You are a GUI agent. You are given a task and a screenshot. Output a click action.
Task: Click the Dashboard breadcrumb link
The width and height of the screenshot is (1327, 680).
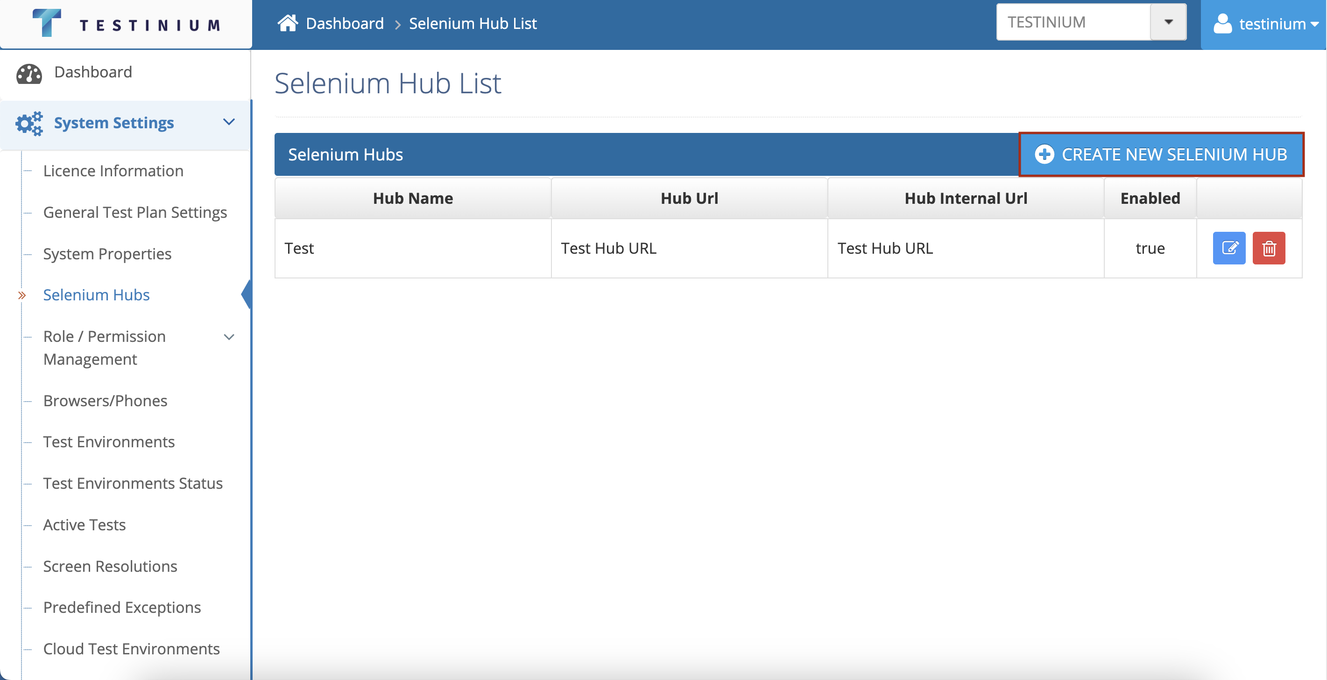(x=345, y=23)
